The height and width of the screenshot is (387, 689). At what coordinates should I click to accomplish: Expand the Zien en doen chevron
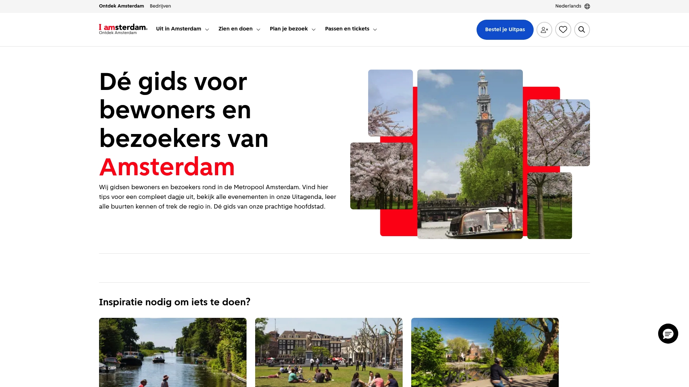258,29
